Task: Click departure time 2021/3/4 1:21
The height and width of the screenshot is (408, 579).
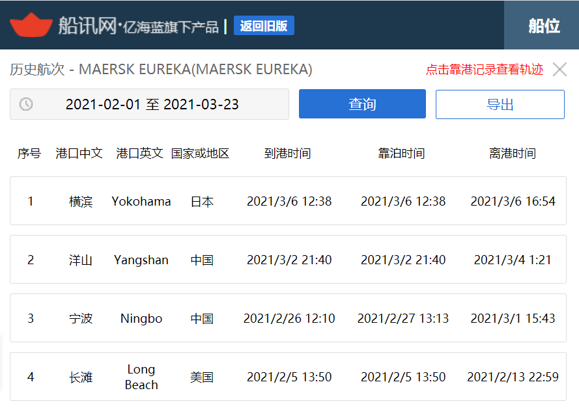Action: (x=513, y=260)
